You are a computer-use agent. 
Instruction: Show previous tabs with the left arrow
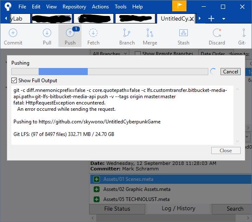[x=6, y=18]
